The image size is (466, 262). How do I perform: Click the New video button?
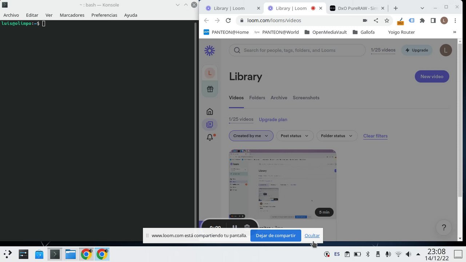[x=432, y=76]
